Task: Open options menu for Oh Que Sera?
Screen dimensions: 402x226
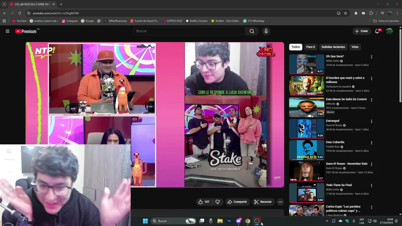Action: tap(372, 57)
